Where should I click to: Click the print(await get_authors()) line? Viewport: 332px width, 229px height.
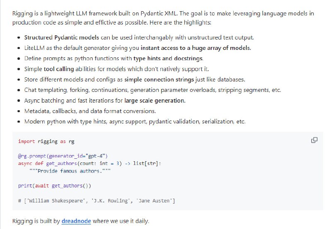click(x=54, y=186)
